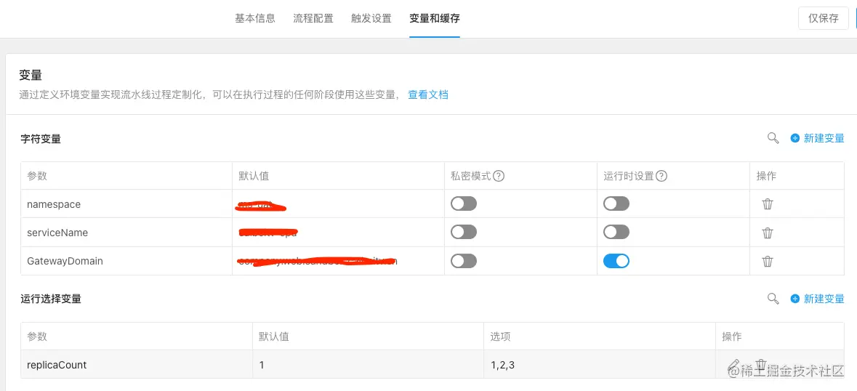857x391 pixels.
Task: Toggle 私密模式 for namespace
Action: click(464, 203)
